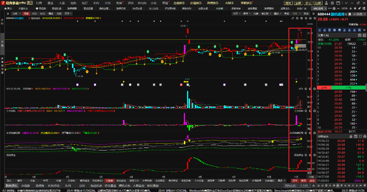Switch to the 龙虎榜 bottom tab
The width and height of the screenshot is (367, 192).
click(x=40, y=186)
